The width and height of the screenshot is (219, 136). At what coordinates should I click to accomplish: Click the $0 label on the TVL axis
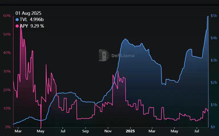click(213, 127)
